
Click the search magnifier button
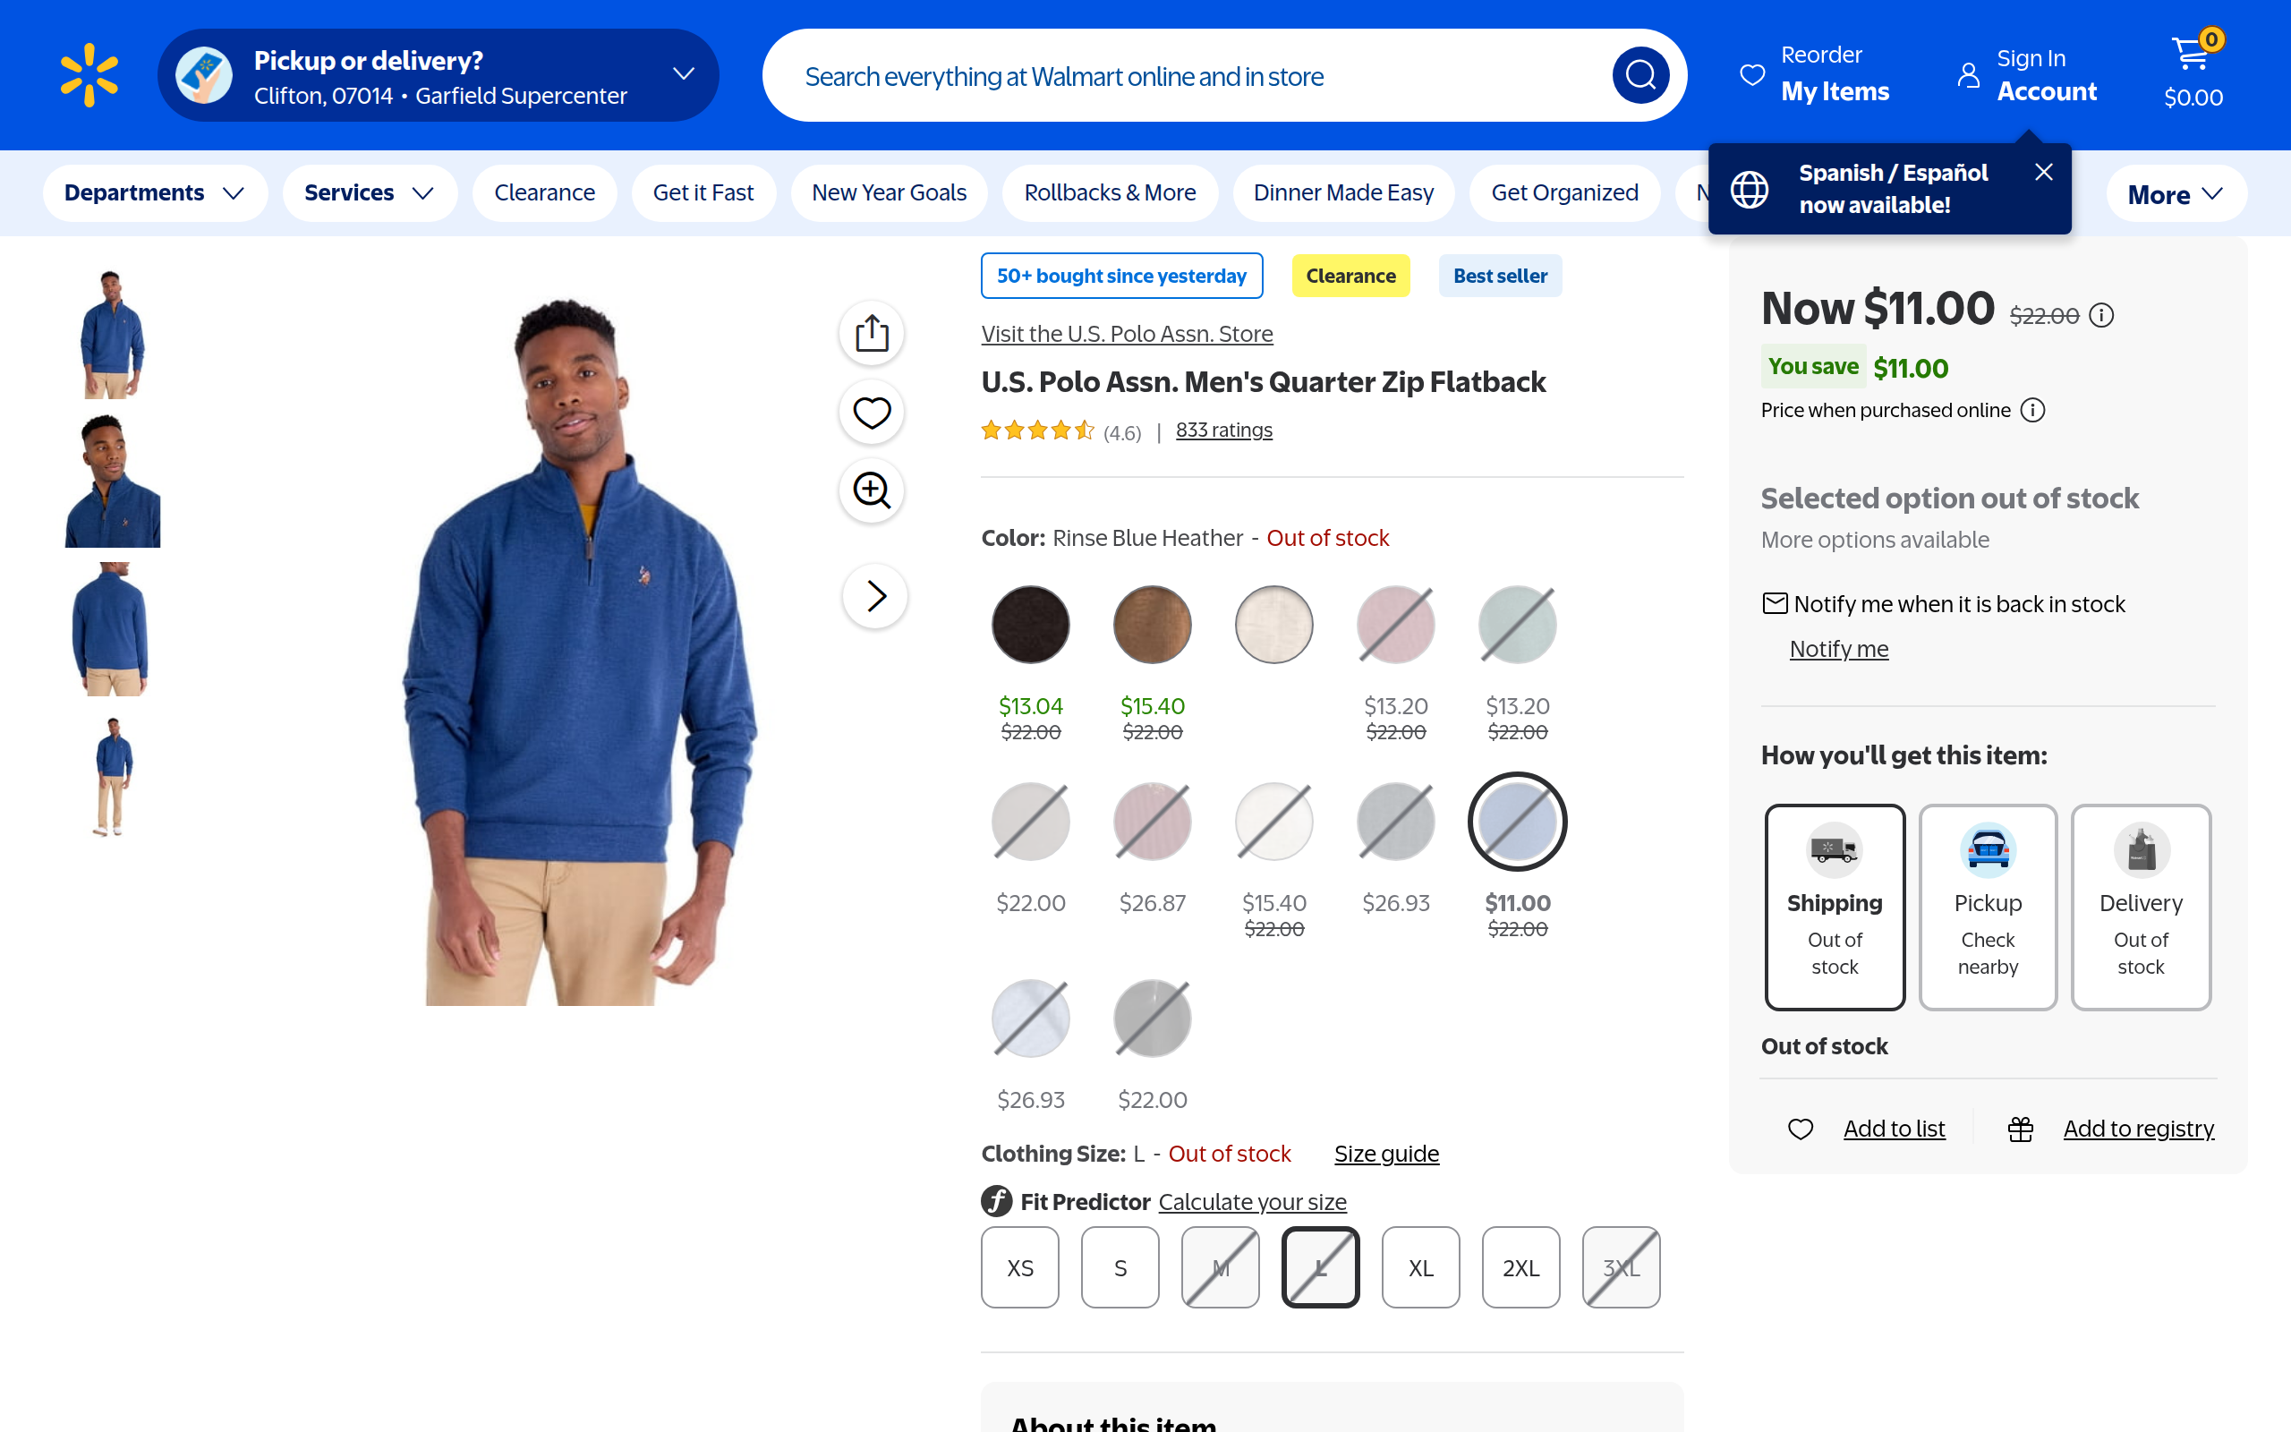(x=1639, y=75)
